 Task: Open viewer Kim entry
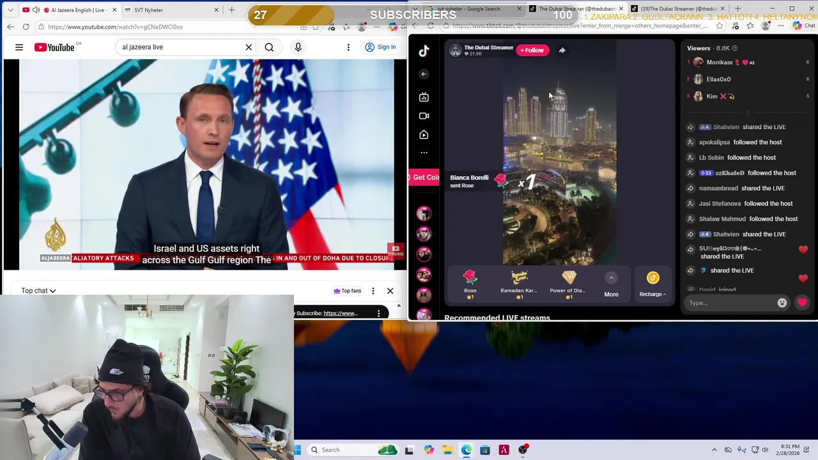point(748,96)
